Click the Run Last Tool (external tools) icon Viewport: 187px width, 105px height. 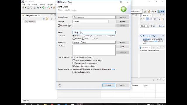click(x=49, y=8)
